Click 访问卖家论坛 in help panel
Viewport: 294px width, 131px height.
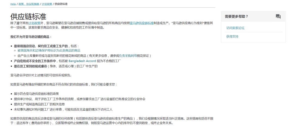tap(235, 28)
